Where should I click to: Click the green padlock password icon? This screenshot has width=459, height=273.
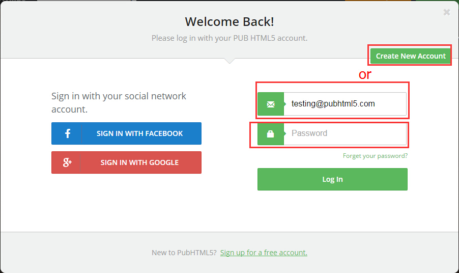tap(271, 133)
